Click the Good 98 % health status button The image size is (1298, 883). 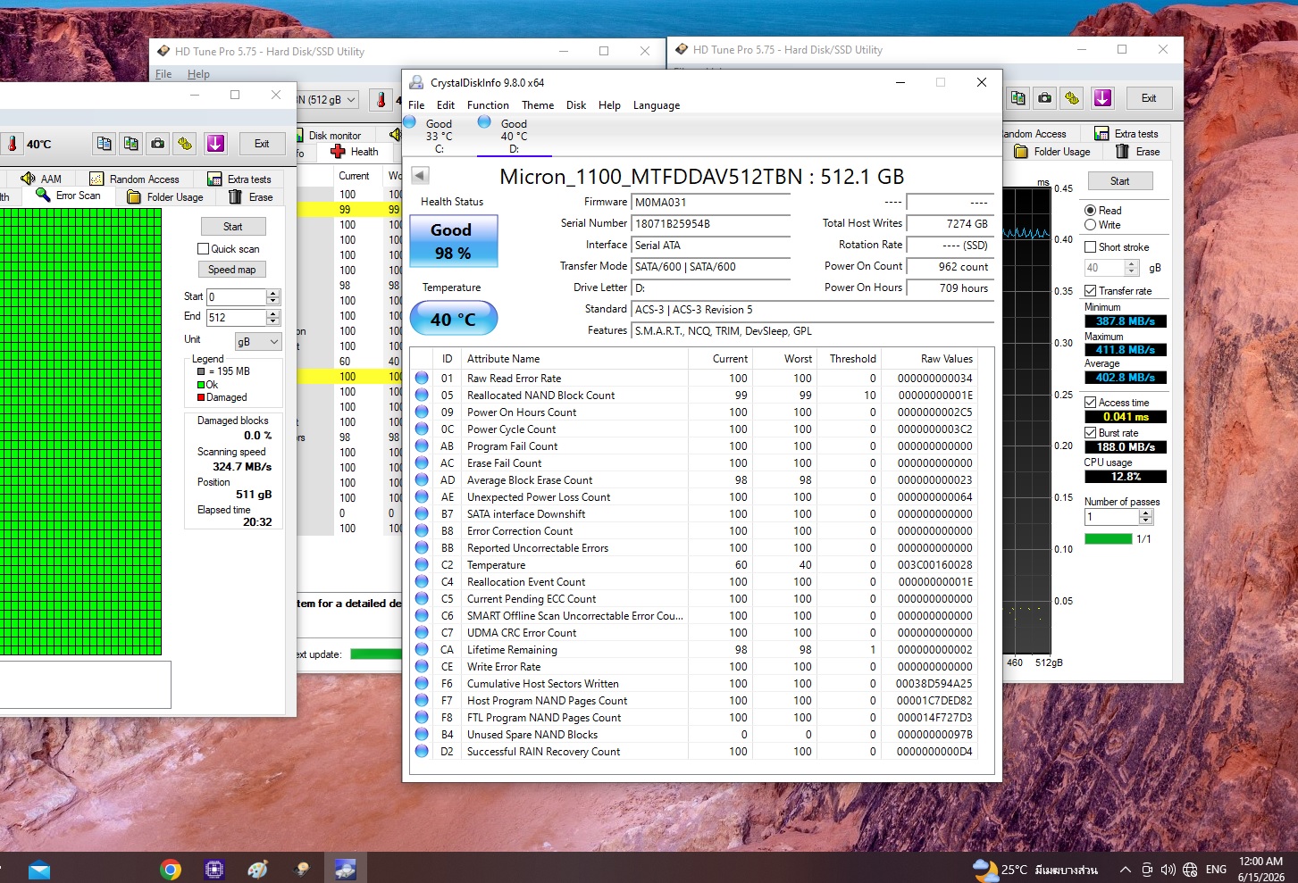(x=454, y=241)
